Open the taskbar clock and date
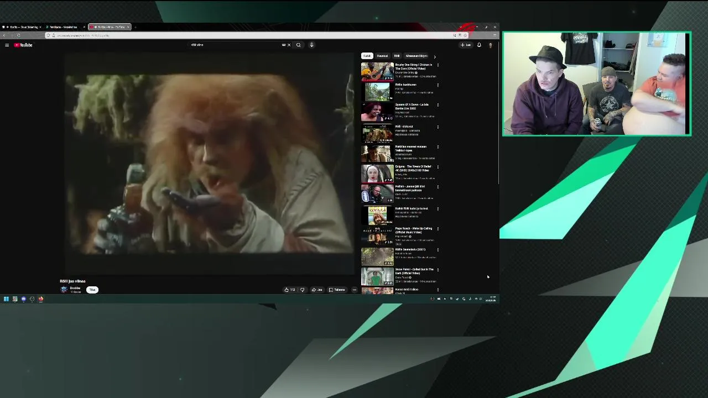 pyautogui.click(x=492, y=299)
